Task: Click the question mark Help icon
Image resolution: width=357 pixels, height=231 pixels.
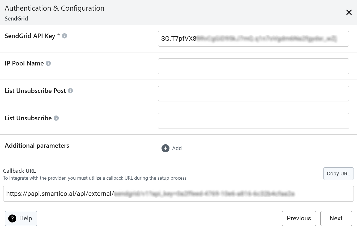Action: (x=12, y=218)
